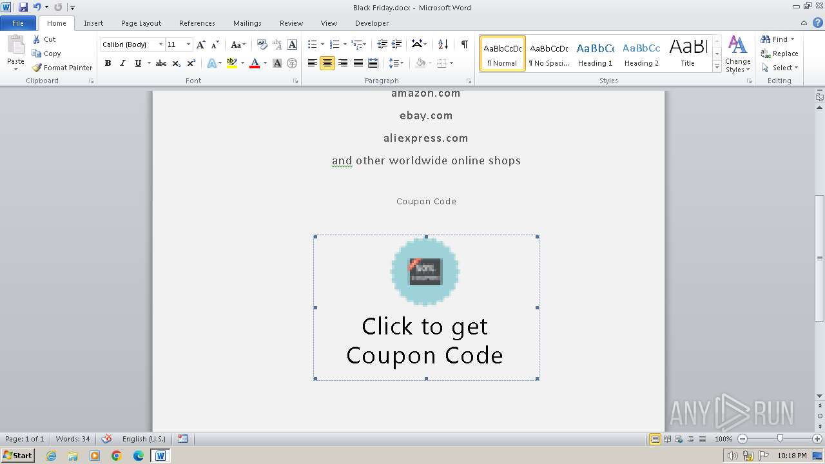The image size is (825, 464).
Task: Toggle Underline formatting
Action: click(x=138, y=63)
